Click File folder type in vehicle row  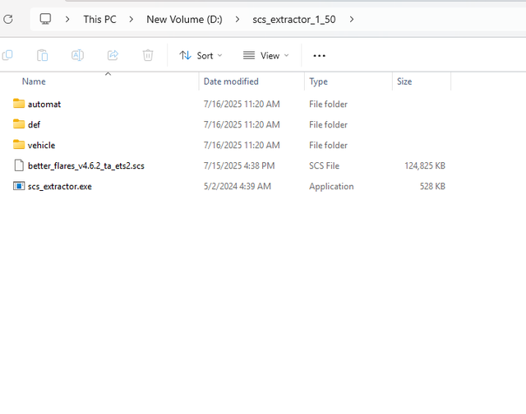[328, 145]
